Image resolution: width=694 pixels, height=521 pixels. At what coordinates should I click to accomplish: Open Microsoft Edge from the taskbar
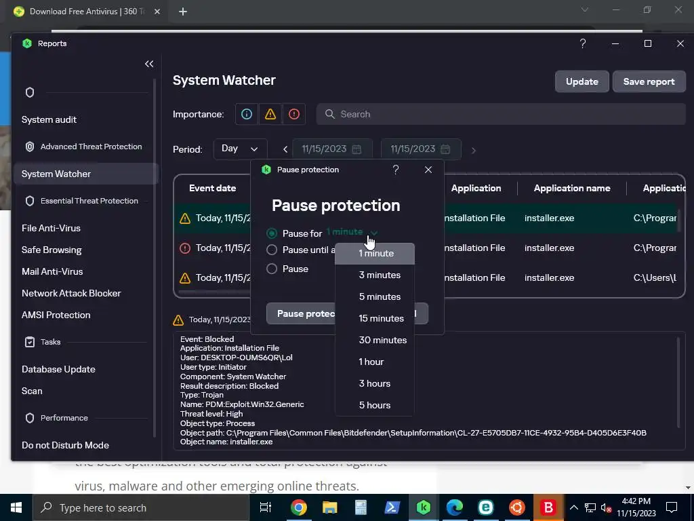click(x=455, y=507)
